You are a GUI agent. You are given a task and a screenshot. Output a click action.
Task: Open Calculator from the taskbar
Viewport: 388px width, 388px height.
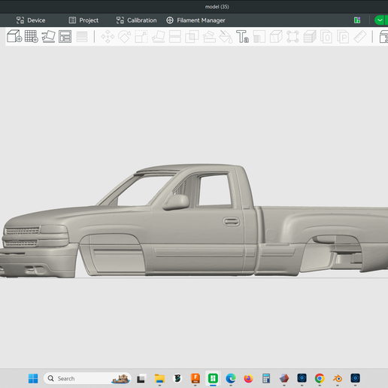[266, 378]
